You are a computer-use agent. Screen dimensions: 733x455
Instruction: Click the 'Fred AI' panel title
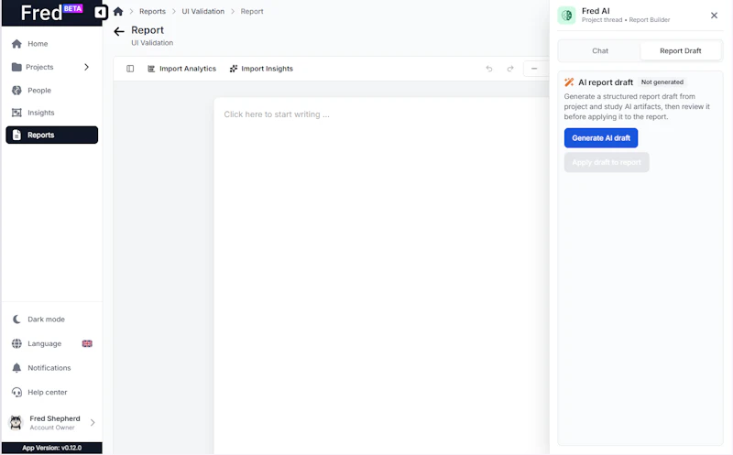coord(596,11)
